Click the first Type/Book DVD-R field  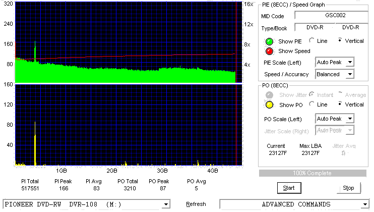pos(315,27)
